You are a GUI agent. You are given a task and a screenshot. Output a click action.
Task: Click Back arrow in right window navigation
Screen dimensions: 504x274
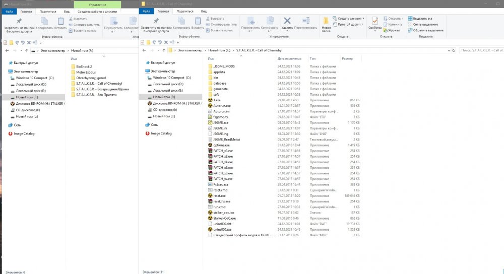coord(144,50)
